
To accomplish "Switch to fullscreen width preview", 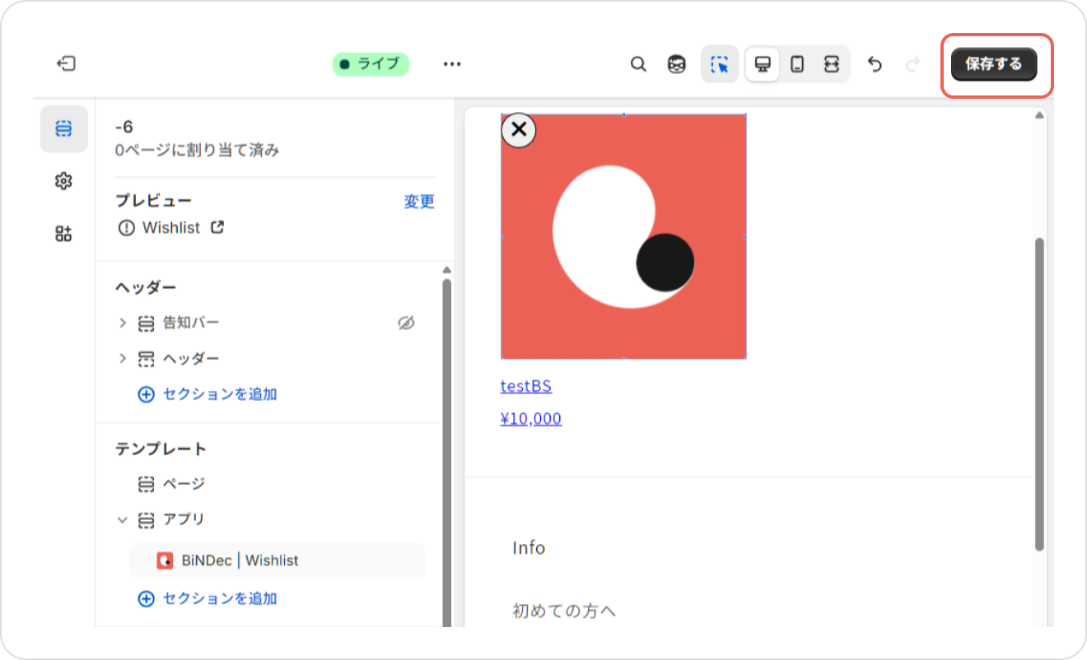I will tap(832, 64).
